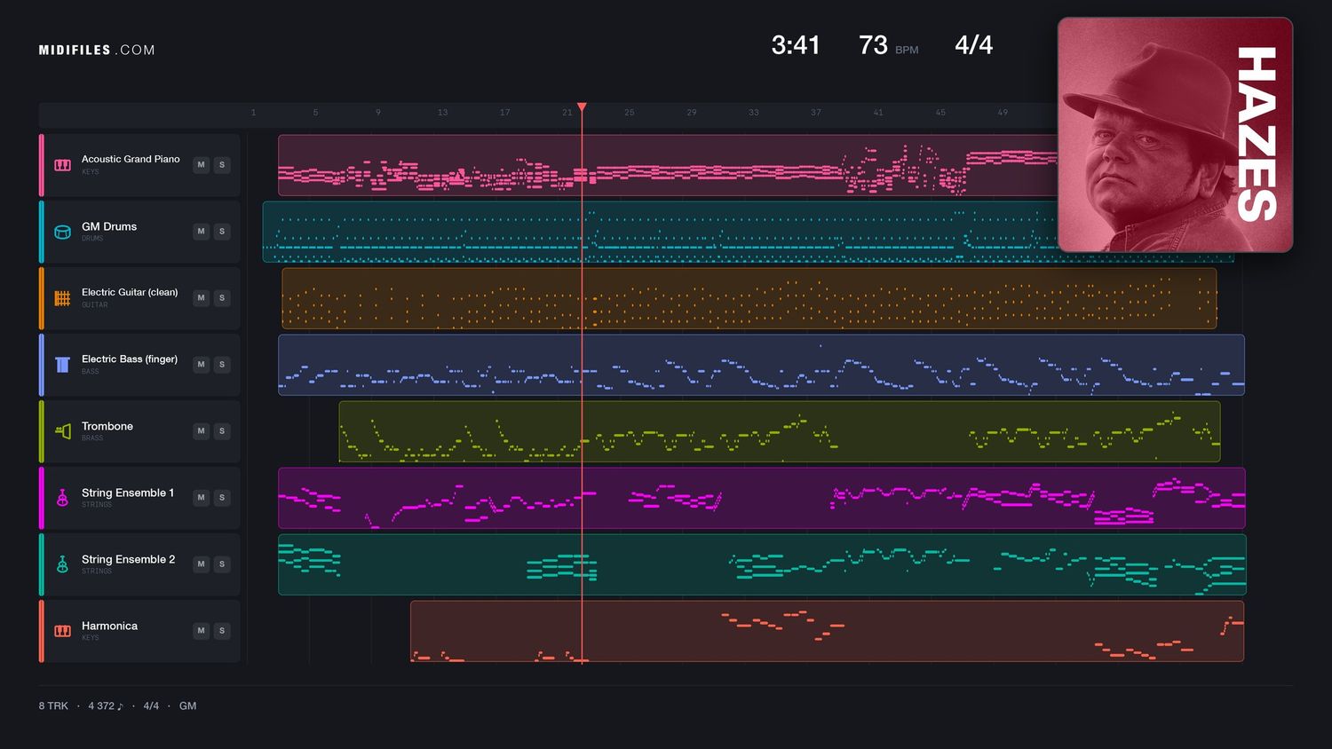
Task: Solo the Electric Bass (finger) track
Action: point(222,365)
